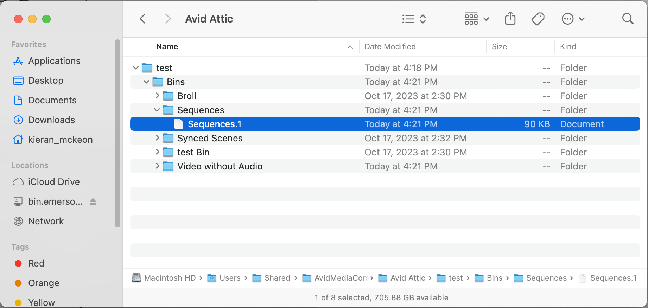Toggle the Name sort direction arrow
This screenshot has width=648, height=308.
tap(350, 47)
